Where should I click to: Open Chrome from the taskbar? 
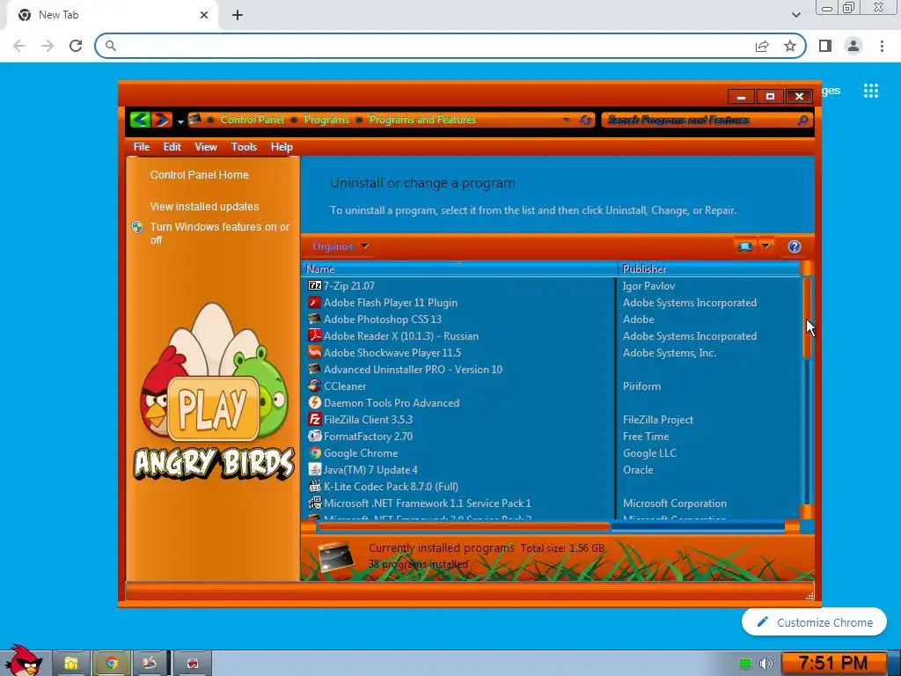pos(112,664)
